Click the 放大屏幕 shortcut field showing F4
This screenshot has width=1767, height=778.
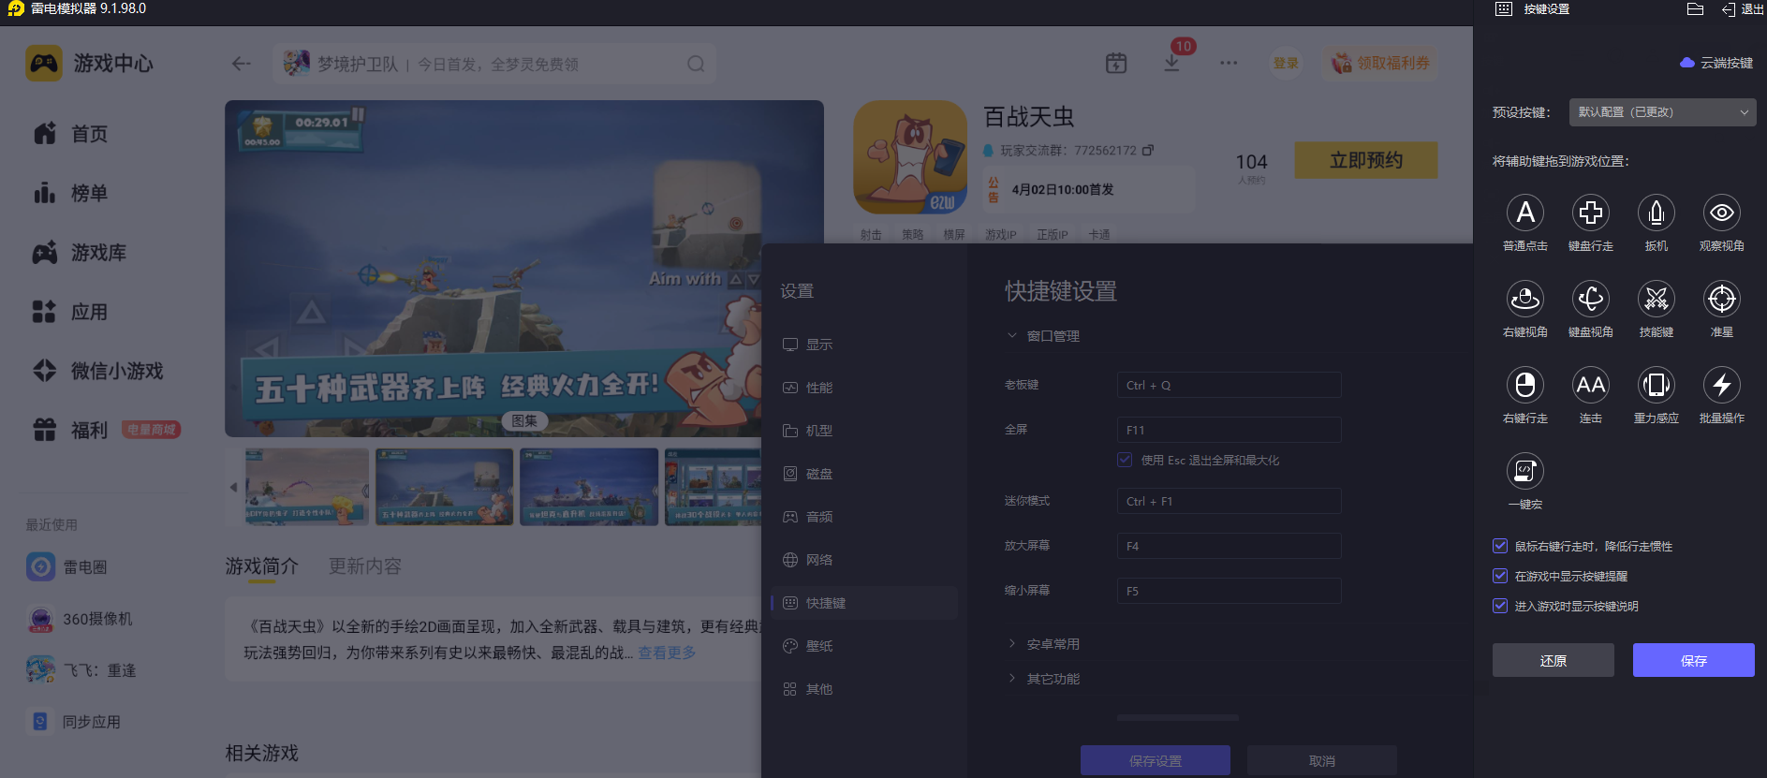[x=1230, y=546]
